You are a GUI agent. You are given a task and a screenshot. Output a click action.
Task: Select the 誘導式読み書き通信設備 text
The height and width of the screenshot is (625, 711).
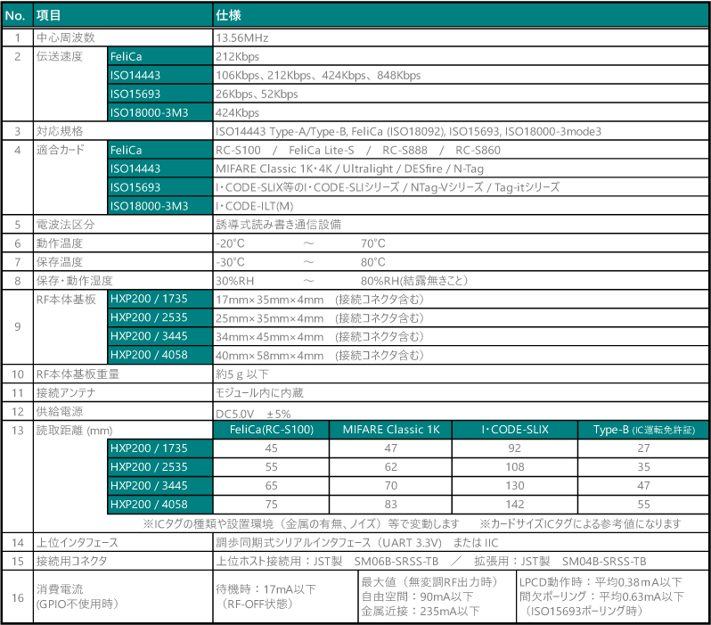click(277, 224)
